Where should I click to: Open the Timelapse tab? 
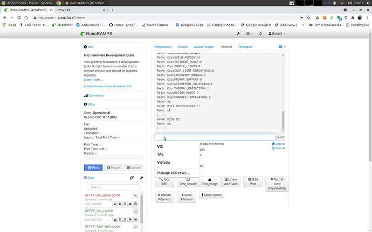point(245,47)
